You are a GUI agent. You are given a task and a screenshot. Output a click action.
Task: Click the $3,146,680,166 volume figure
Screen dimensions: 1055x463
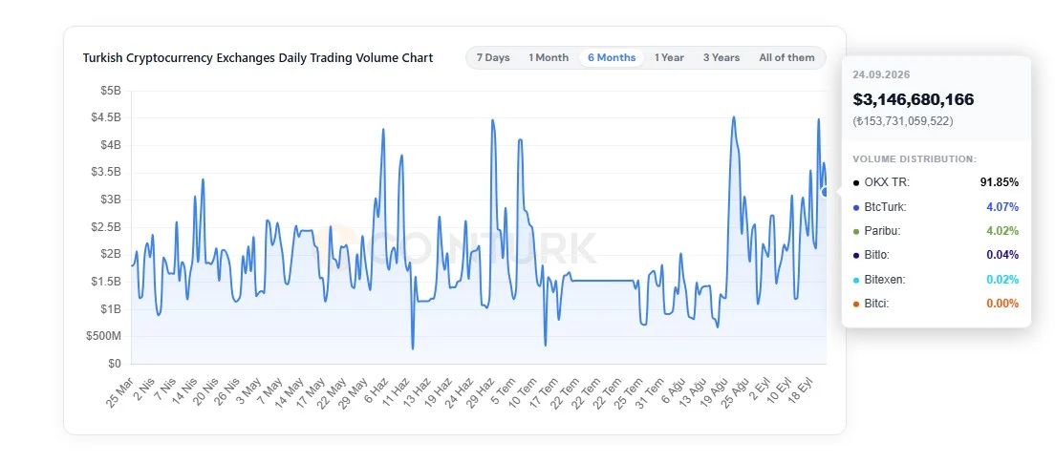[913, 99]
